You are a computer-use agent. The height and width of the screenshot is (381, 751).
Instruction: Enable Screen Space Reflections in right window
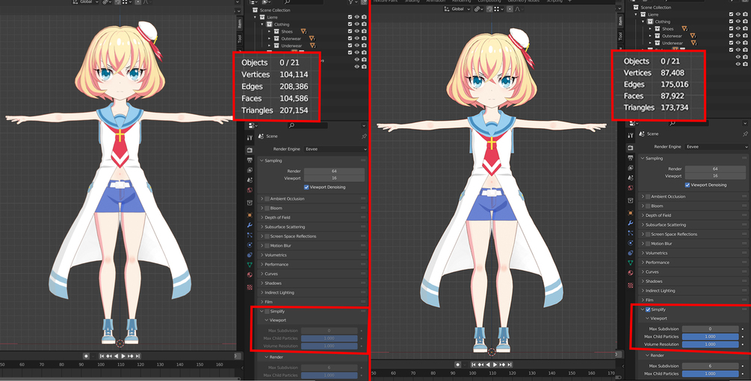tap(648, 234)
